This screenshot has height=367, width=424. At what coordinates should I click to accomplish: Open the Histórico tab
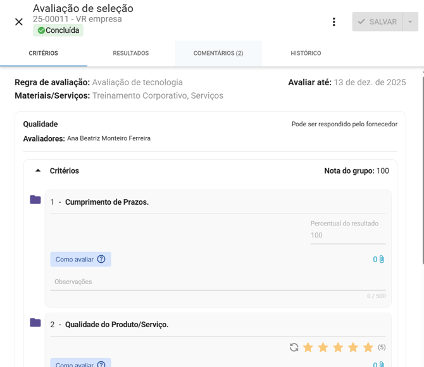click(x=306, y=54)
